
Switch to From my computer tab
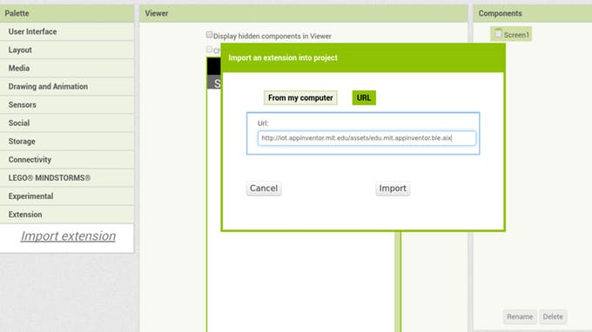[x=300, y=98]
